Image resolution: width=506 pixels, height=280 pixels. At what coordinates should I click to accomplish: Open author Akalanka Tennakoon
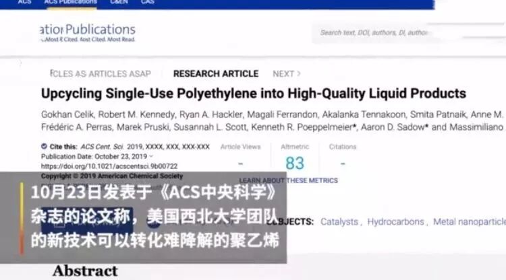[x=364, y=114]
